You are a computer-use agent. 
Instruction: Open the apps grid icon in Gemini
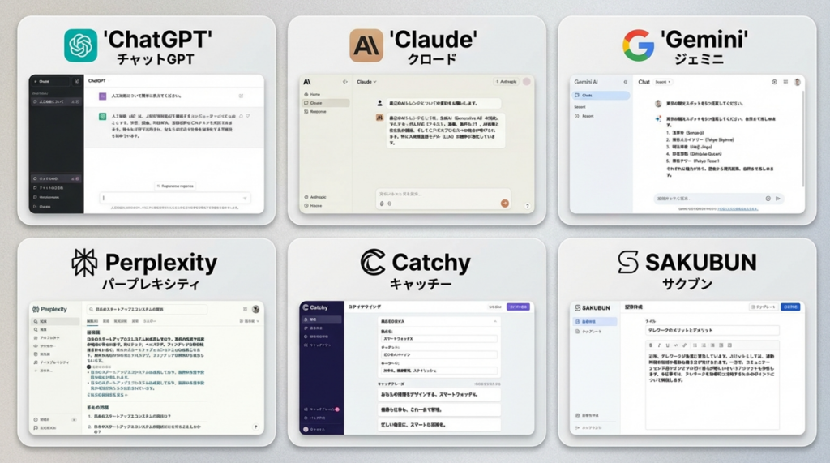click(785, 82)
